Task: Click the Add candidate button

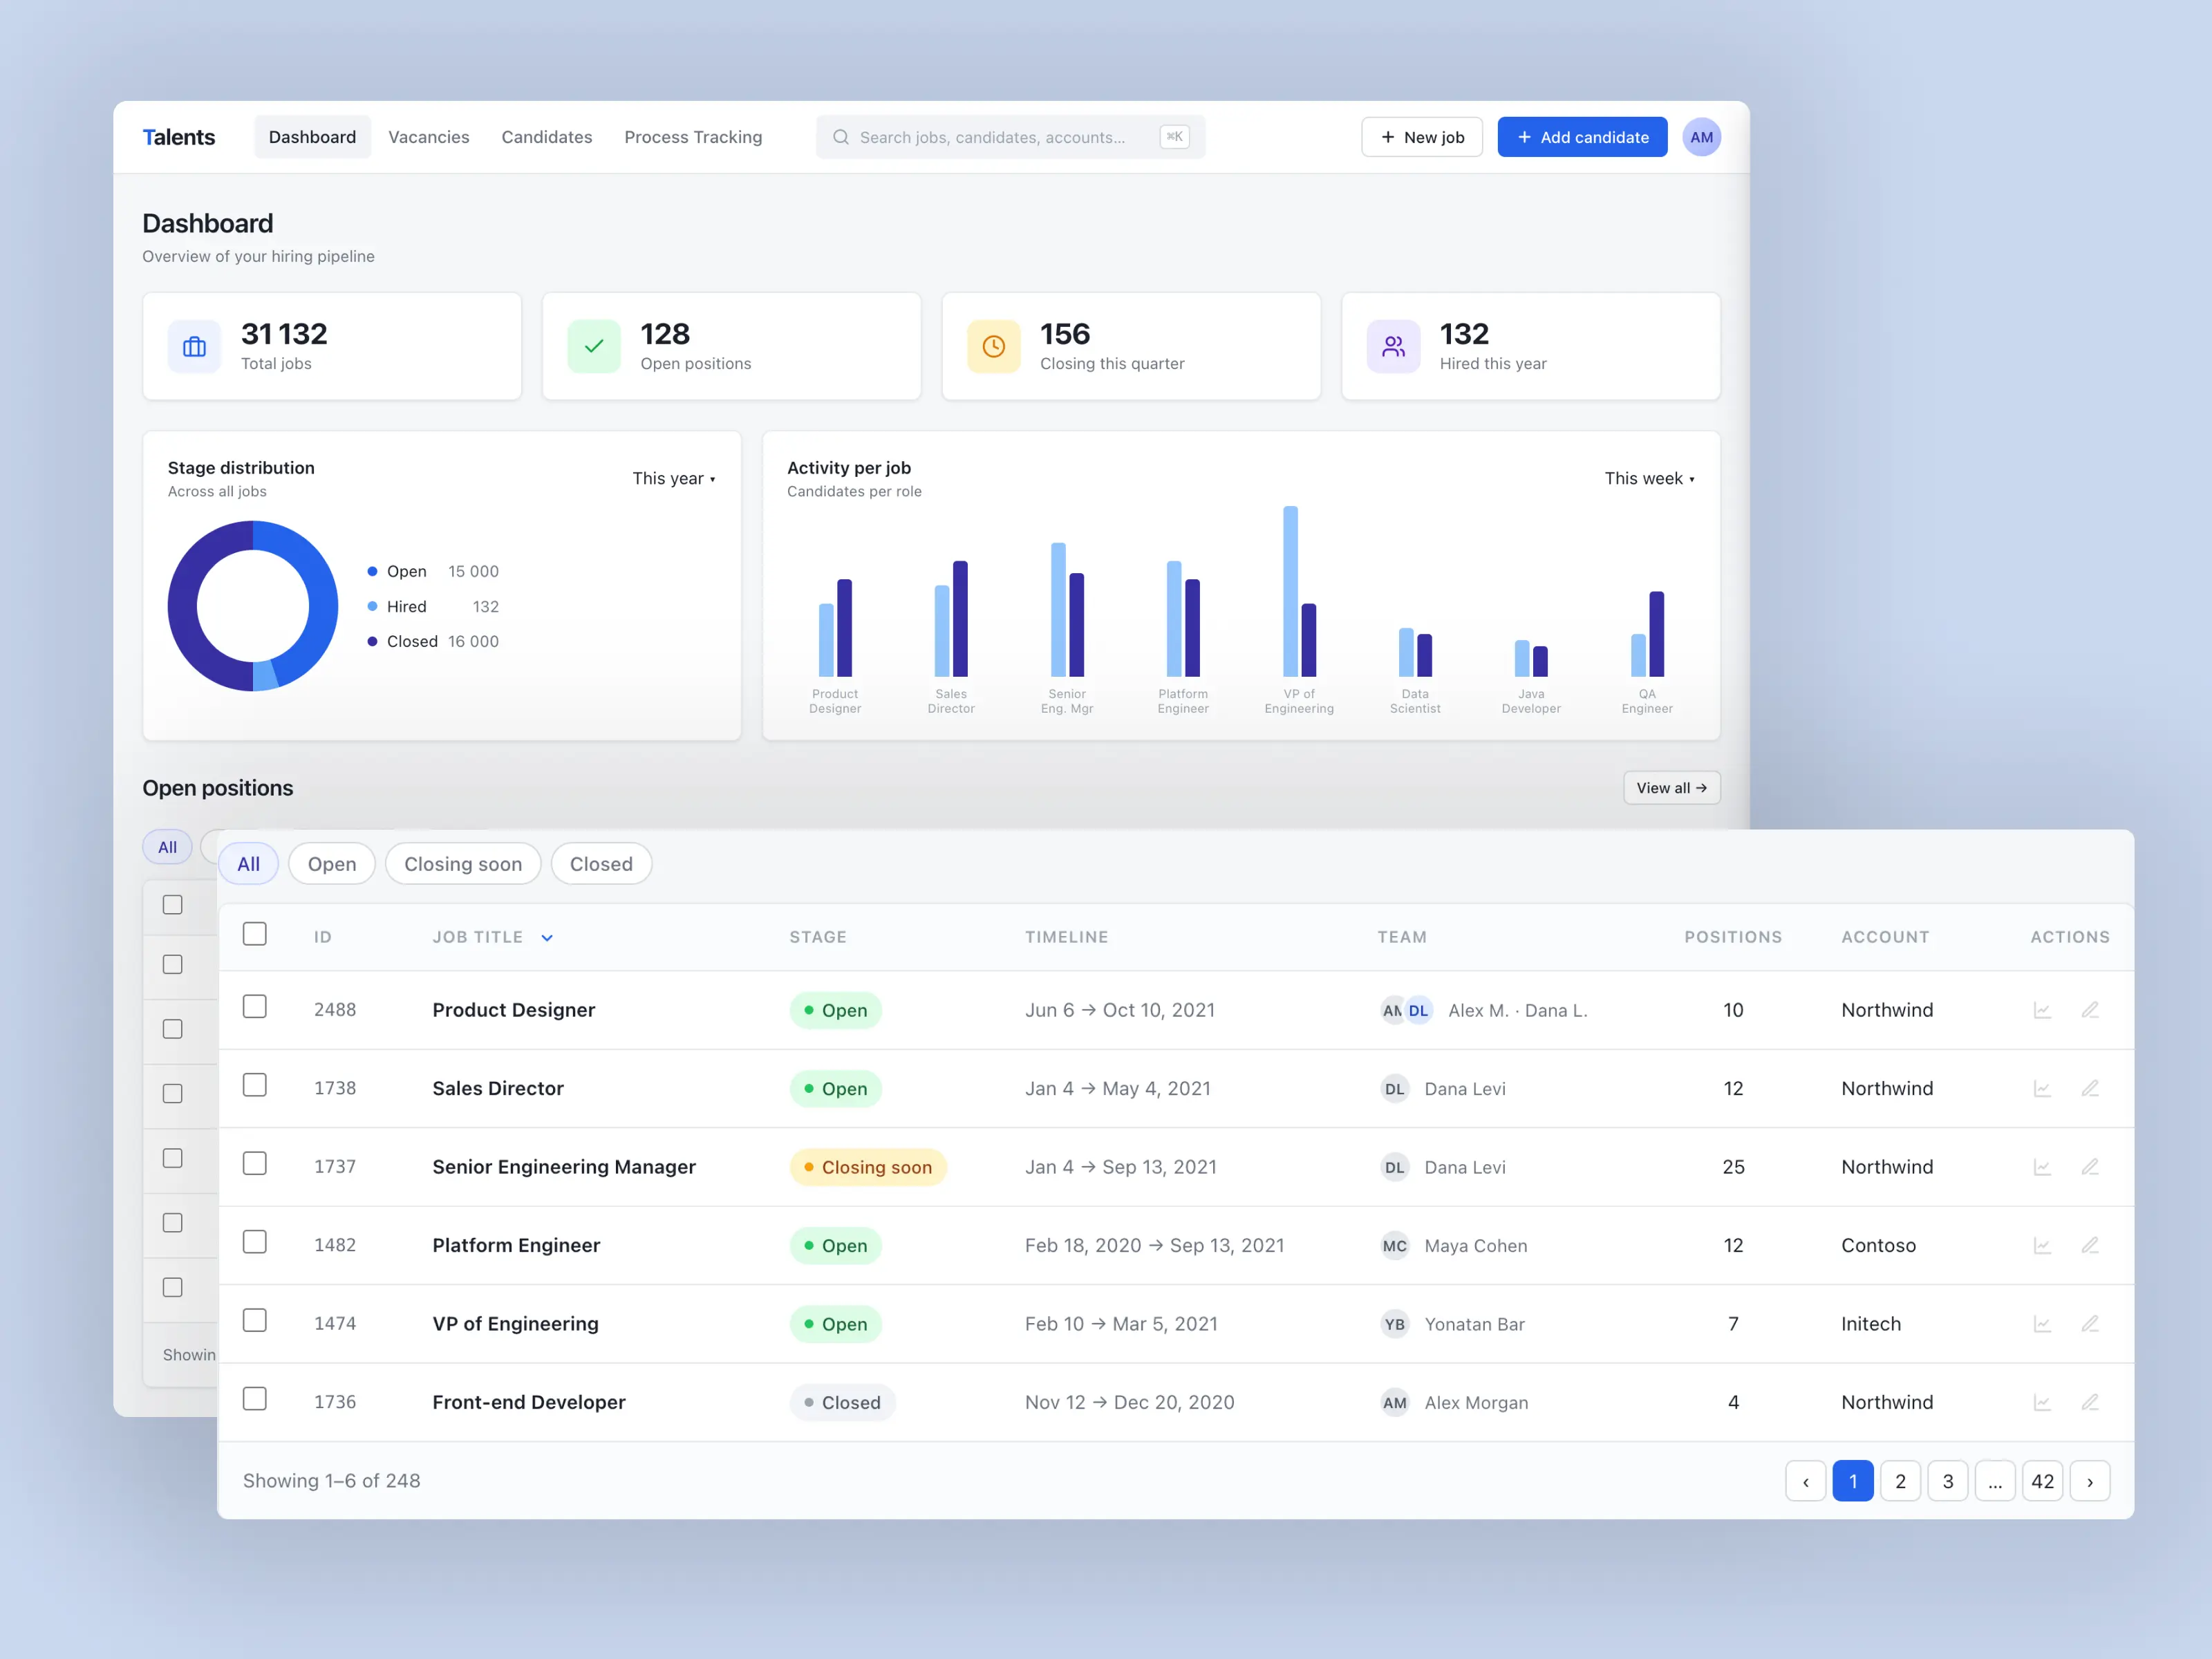Action: (1582, 137)
